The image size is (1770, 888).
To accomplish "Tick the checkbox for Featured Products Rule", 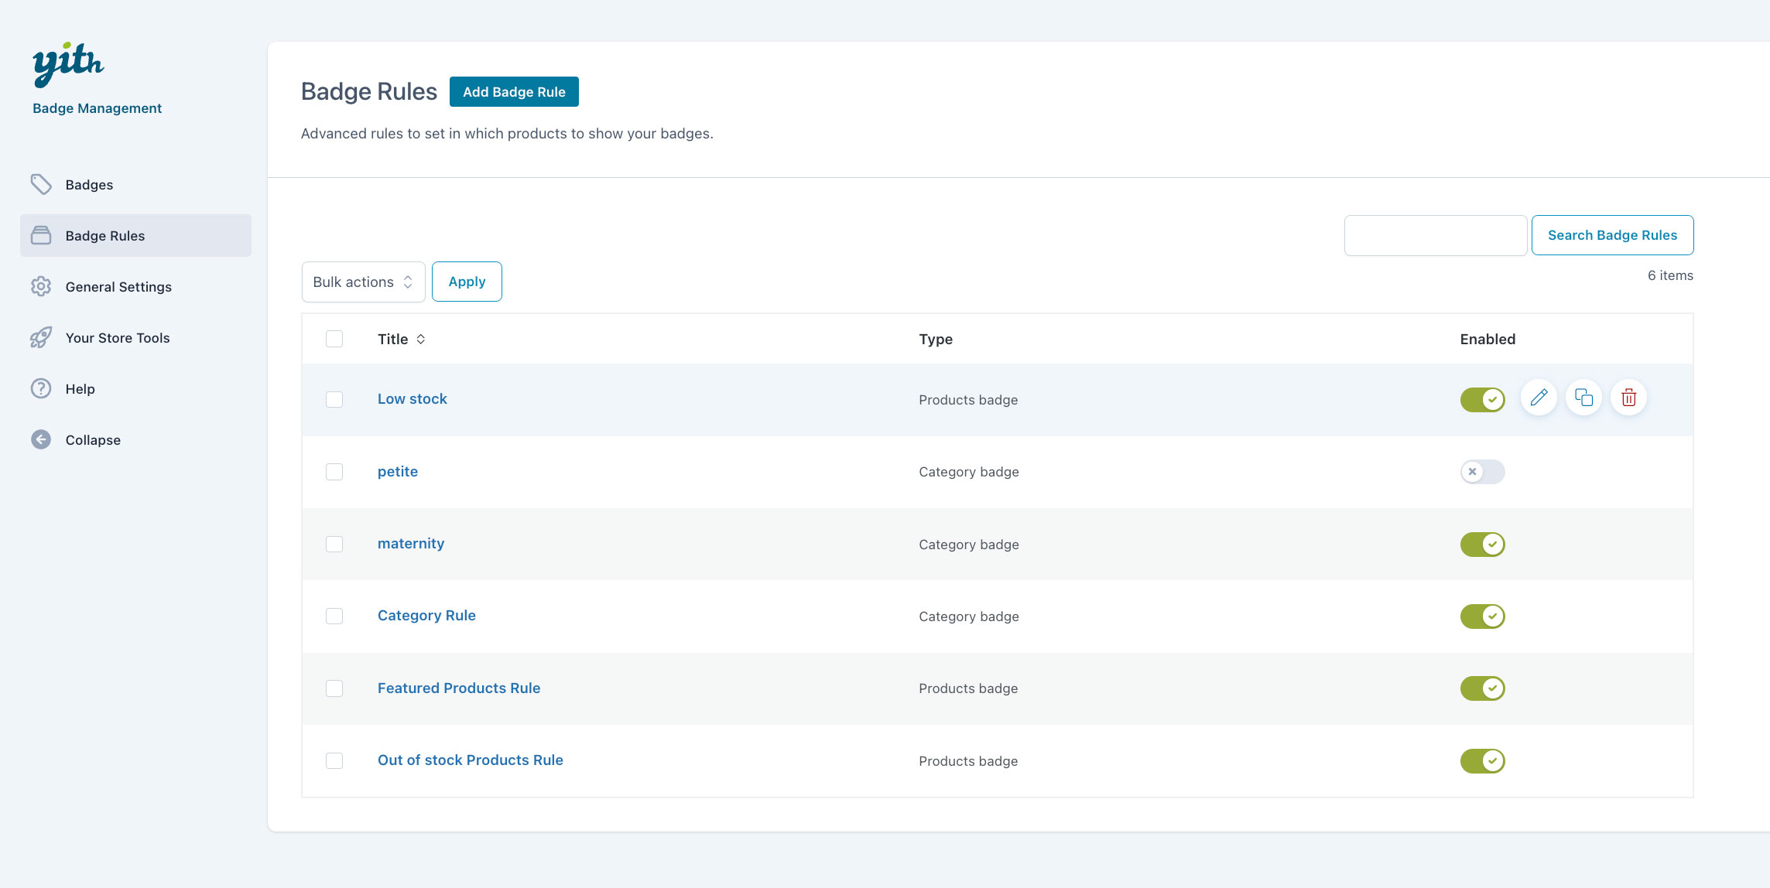I will (334, 688).
